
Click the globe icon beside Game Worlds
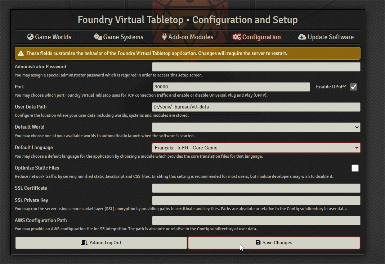[31, 37]
